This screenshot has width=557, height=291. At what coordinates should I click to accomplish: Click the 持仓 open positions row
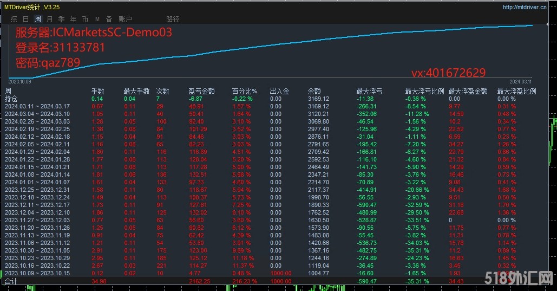(x=11, y=99)
